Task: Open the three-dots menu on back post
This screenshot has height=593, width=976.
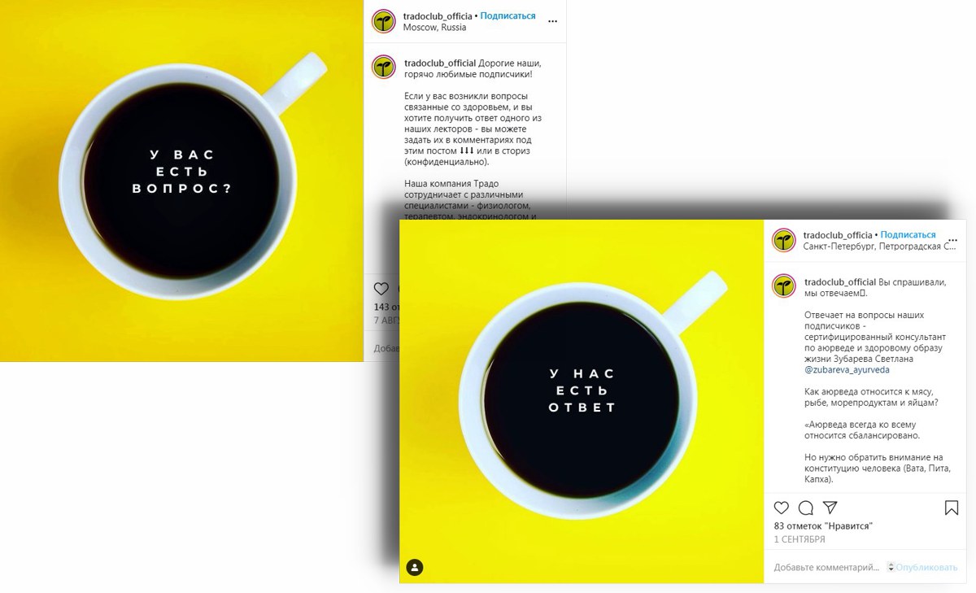Action: tap(553, 21)
